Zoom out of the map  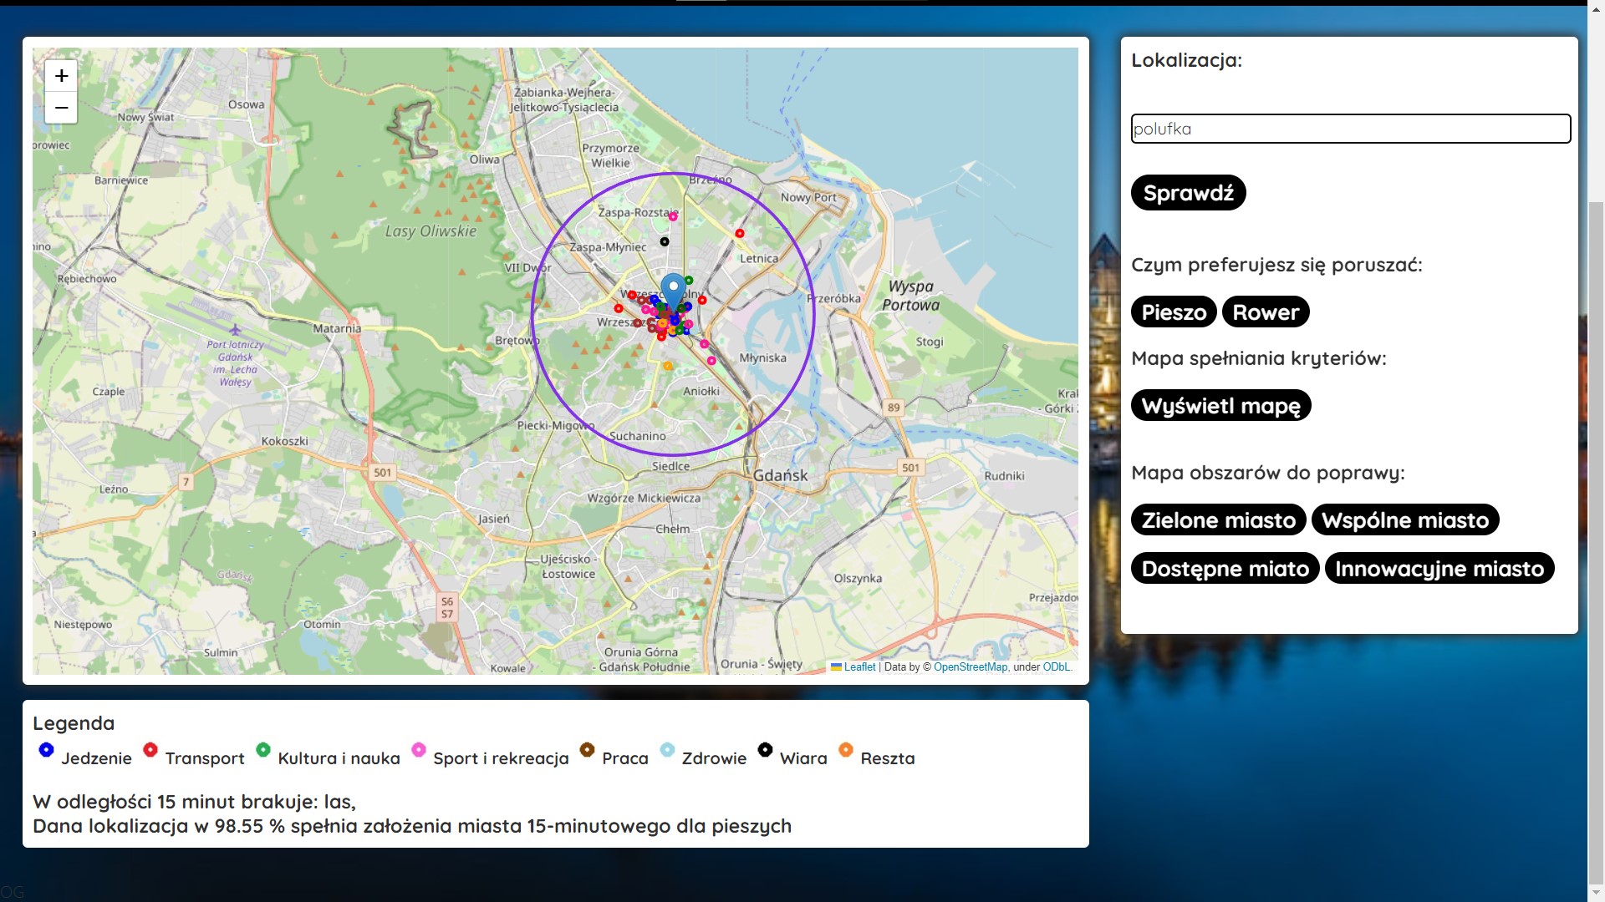pyautogui.click(x=61, y=108)
